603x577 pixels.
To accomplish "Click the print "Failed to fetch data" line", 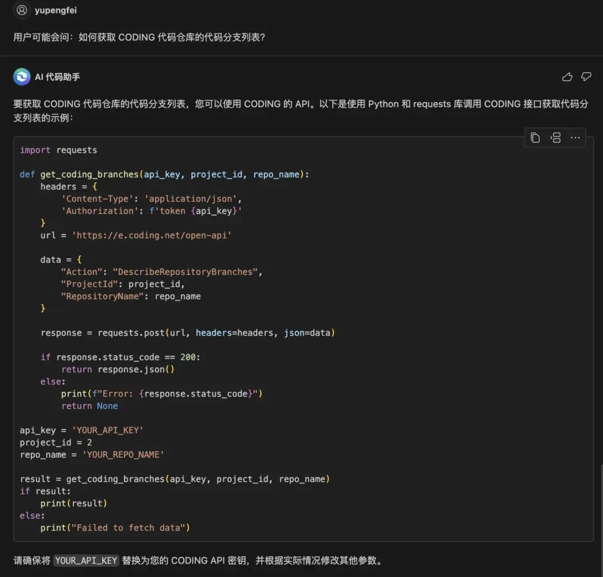I will click(x=115, y=528).
